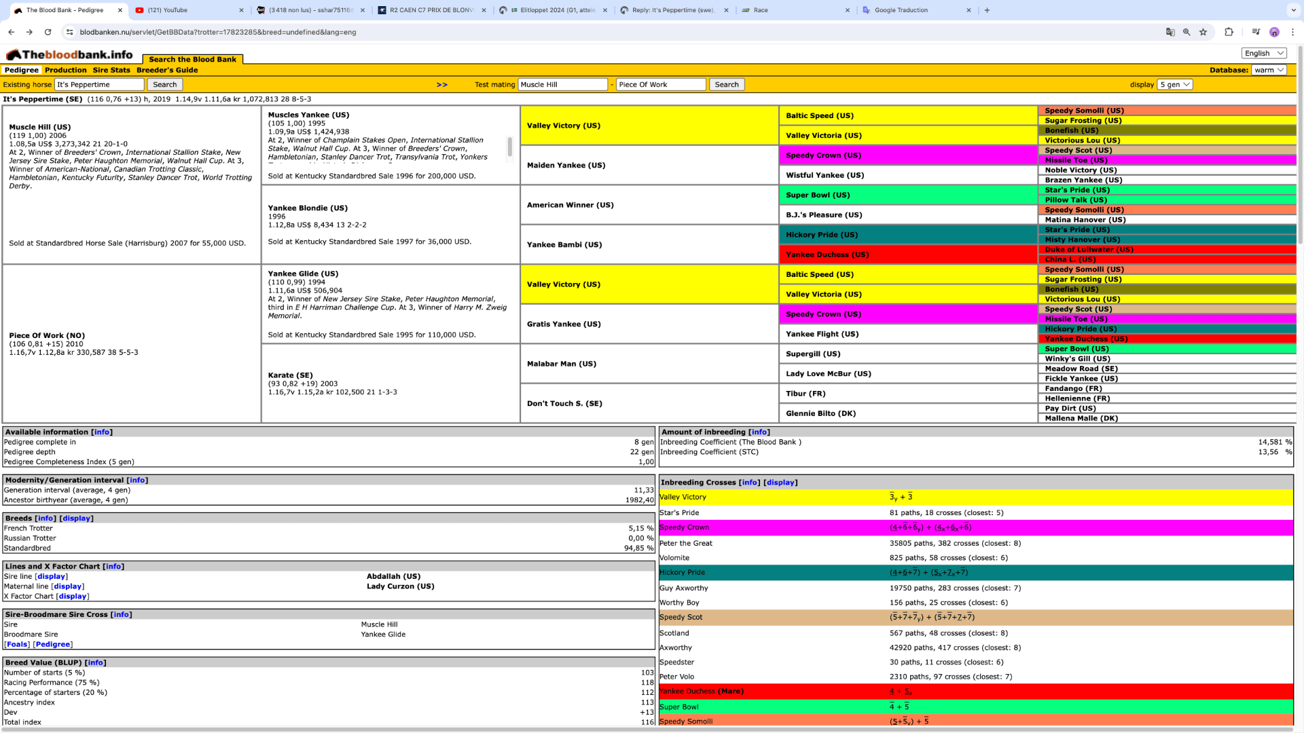This screenshot has width=1304, height=733.
Task: Click Search for test mating
Action: [x=726, y=85]
